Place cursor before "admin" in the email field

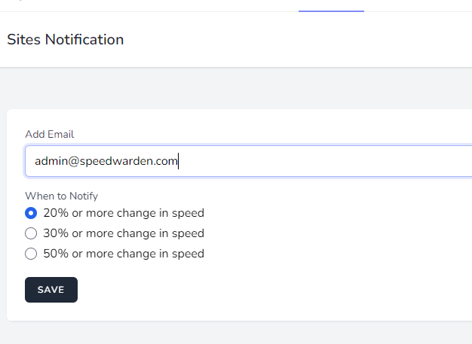(x=35, y=161)
